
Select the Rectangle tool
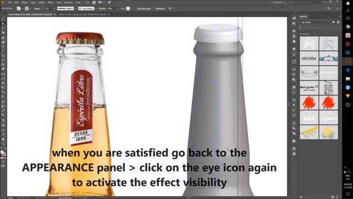3,55
